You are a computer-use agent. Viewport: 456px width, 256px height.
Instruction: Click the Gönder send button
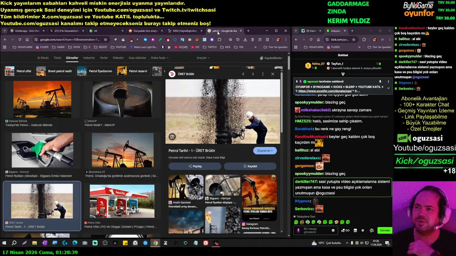click(x=385, y=230)
